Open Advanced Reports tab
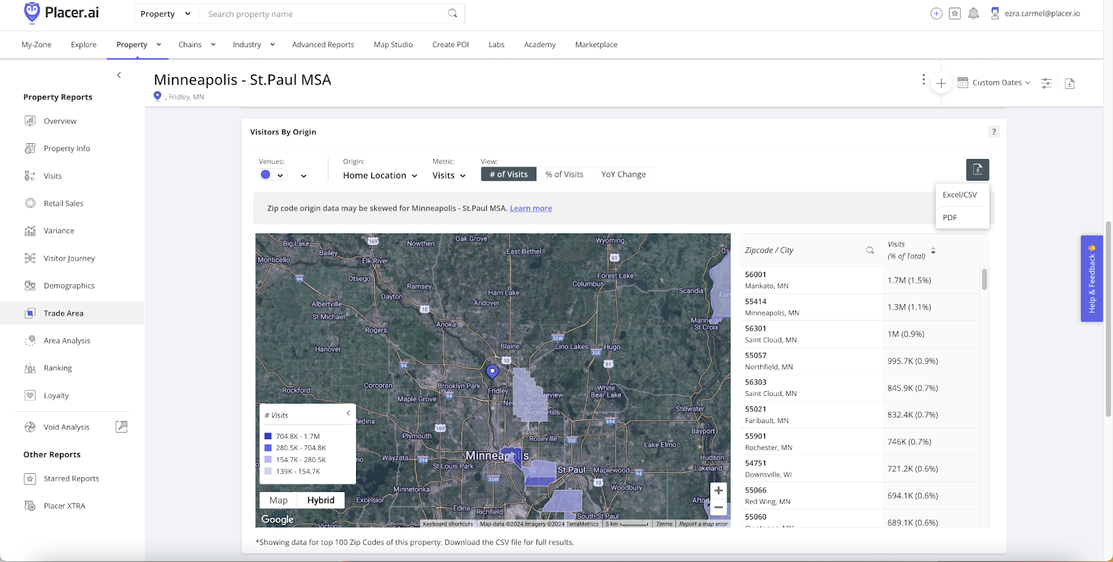 (x=323, y=44)
